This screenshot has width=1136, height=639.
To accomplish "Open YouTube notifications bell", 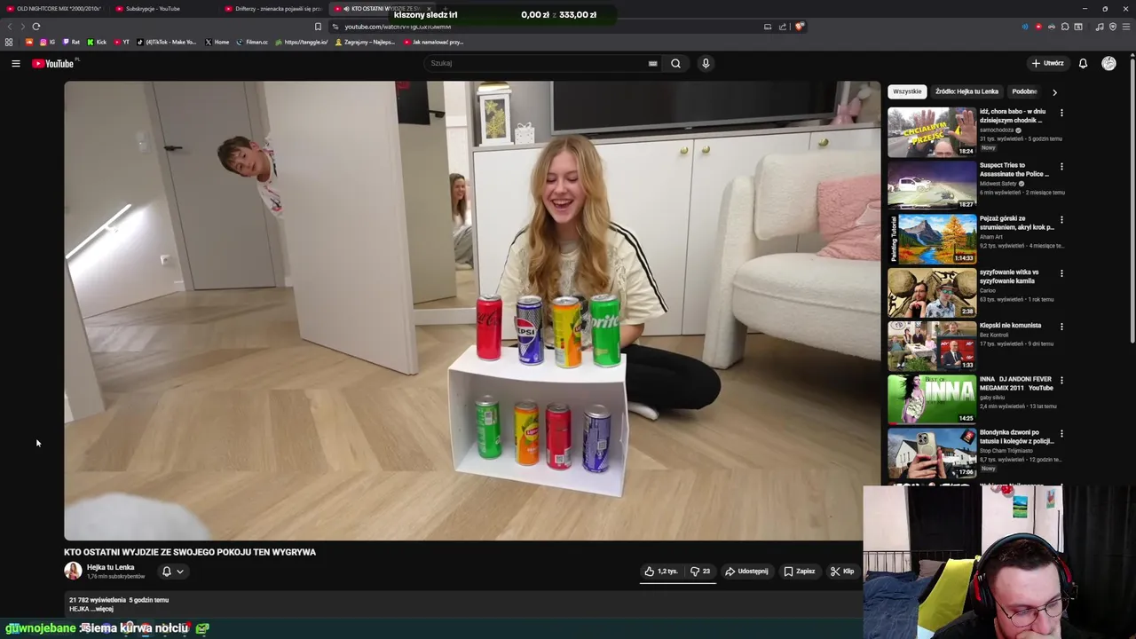I will coord(1083,63).
